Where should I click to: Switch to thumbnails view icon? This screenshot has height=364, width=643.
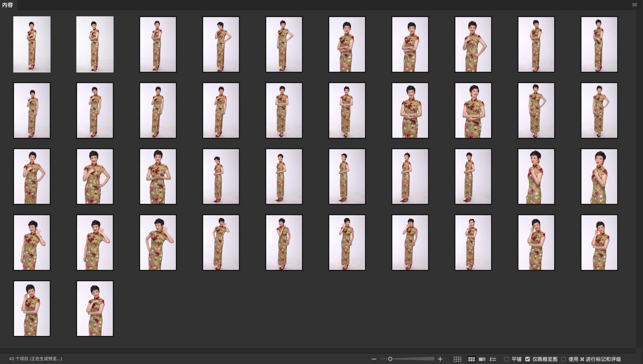(471, 359)
